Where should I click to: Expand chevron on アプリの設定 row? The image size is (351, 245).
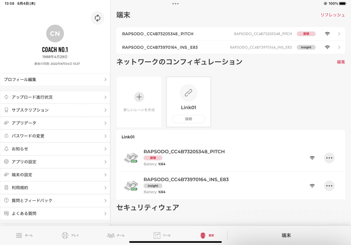click(105, 162)
